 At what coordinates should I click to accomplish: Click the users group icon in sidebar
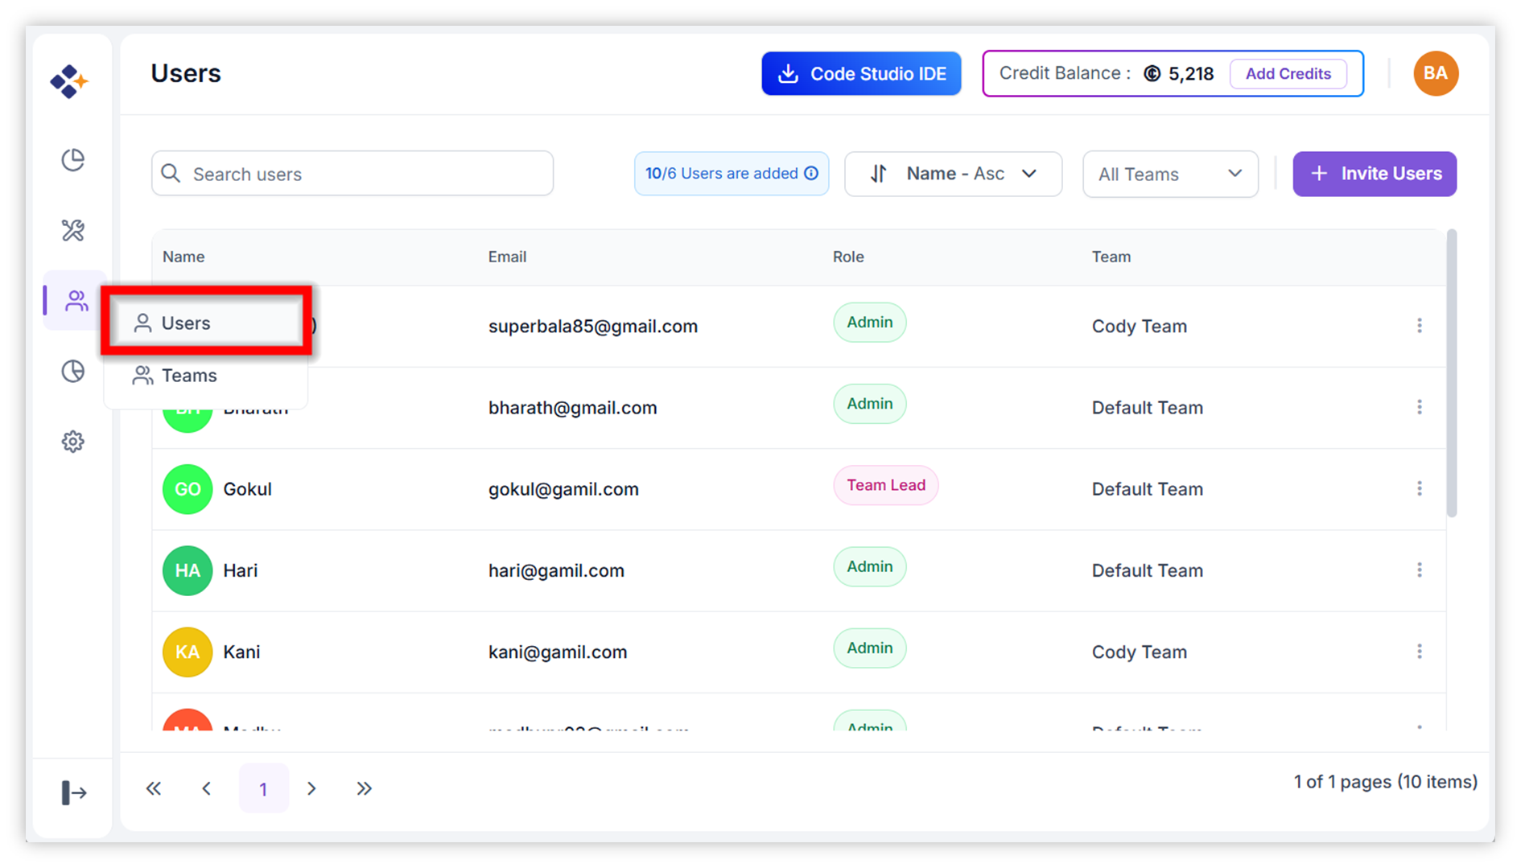pyautogui.click(x=76, y=301)
